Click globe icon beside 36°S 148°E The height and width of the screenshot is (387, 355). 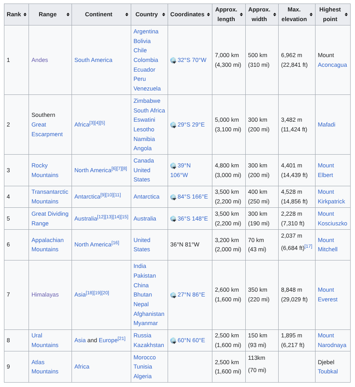coord(173,219)
